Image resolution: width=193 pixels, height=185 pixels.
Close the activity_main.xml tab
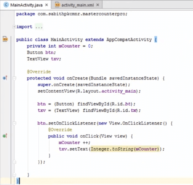coord(98,5)
